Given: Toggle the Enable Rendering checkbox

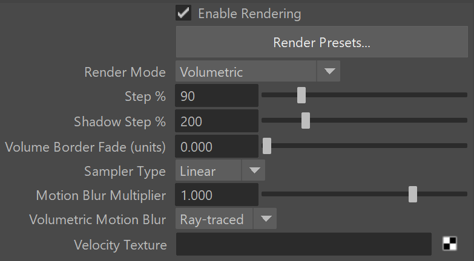Looking at the screenshot, I should [x=183, y=13].
